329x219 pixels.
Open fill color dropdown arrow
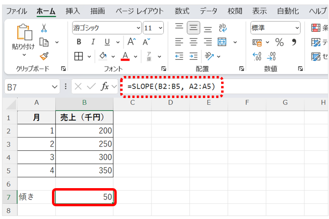tap(113, 56)
